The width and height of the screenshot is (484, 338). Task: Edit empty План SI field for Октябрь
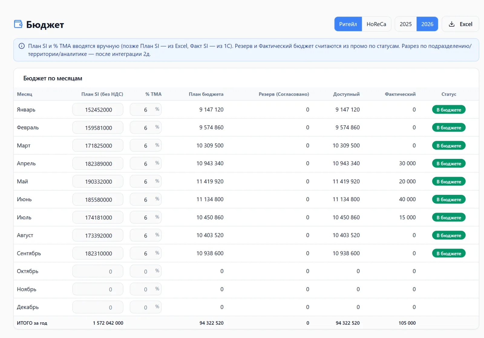[x=98, y=271]
